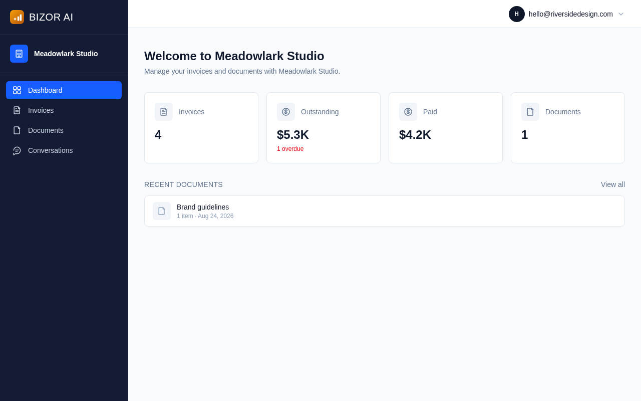This screenshot has width=641, height=401.
Task: Click the user avatar with letter H
Action: (x=517, y=14)
